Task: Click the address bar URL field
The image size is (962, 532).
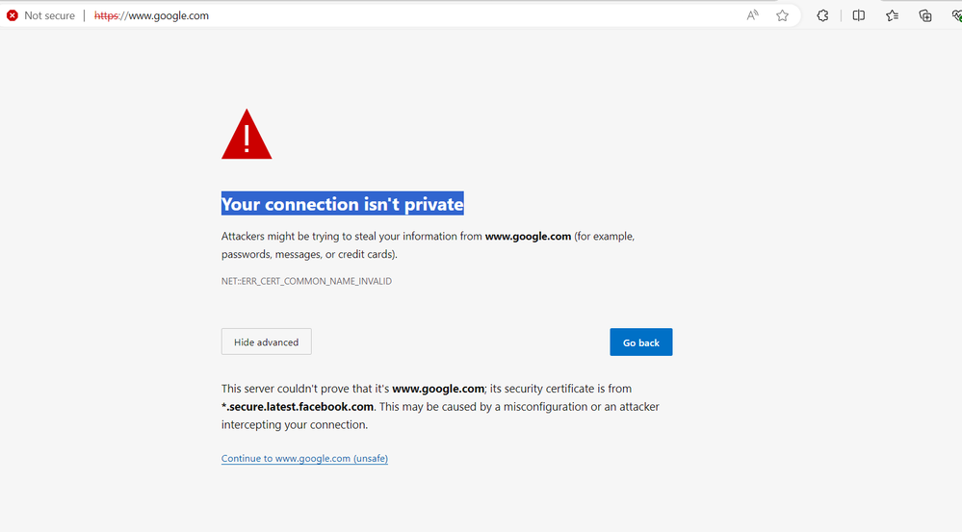Action: click(x=385, y=15)
